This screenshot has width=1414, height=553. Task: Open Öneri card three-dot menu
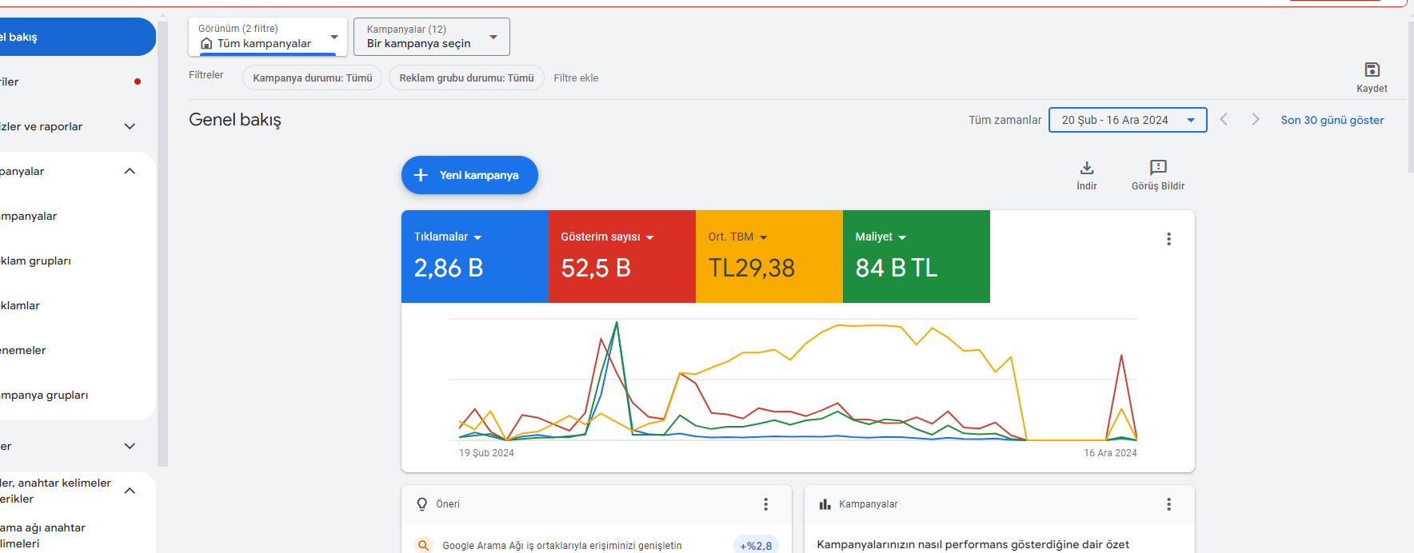[x=765, y=504]
